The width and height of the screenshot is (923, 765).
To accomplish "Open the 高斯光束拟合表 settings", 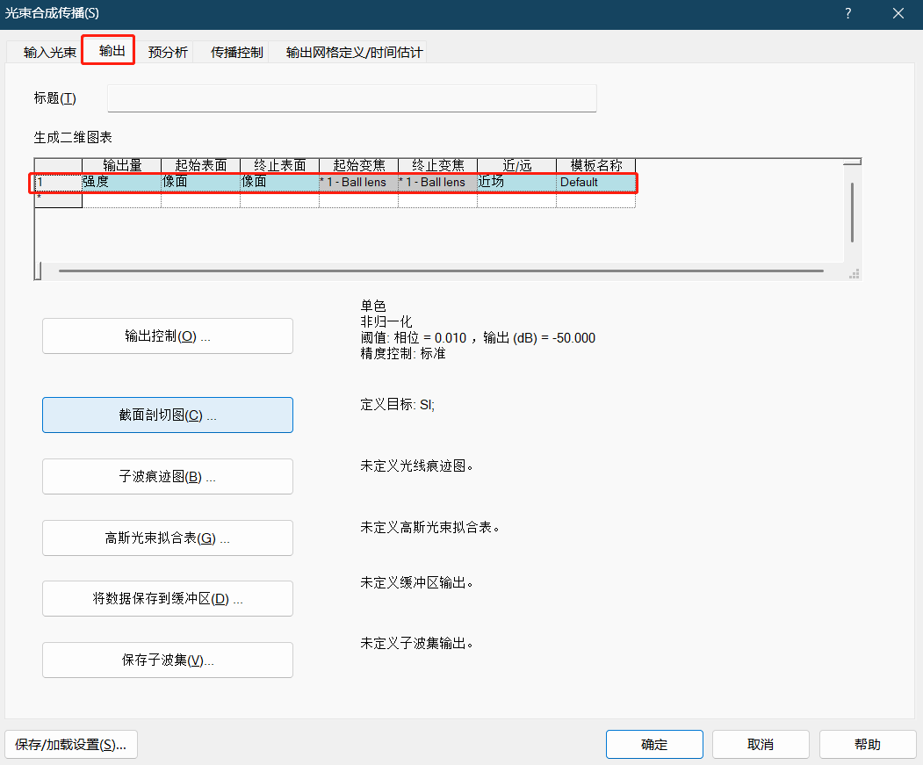I will (x=167, y=537).
